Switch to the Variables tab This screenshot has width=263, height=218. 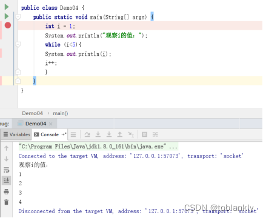click(x=17, y=134)
